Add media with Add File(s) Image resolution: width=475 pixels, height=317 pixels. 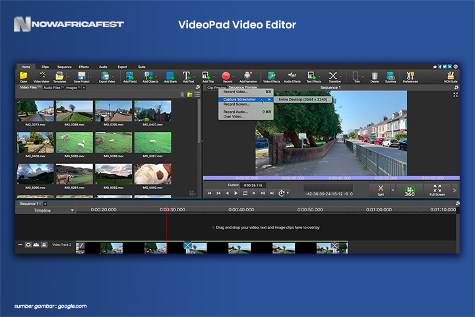tap(130, 77)
